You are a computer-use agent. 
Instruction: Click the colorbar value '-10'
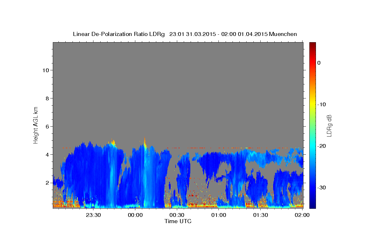pos(322,104)
